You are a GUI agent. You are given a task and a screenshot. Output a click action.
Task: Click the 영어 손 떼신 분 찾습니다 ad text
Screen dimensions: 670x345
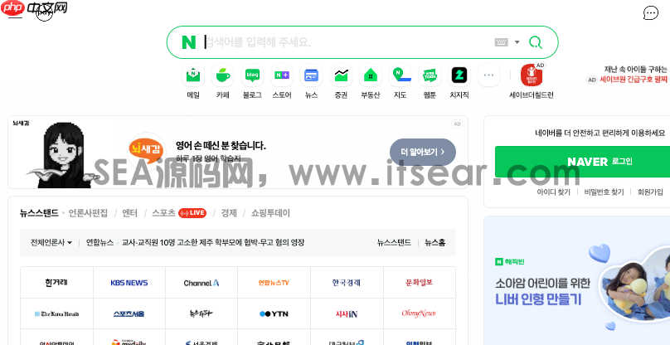coord(221,146)
